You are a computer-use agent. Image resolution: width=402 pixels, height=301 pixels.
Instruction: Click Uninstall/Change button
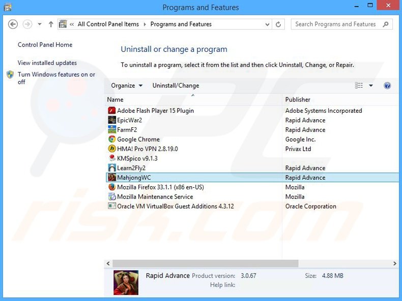coord(176,85)
